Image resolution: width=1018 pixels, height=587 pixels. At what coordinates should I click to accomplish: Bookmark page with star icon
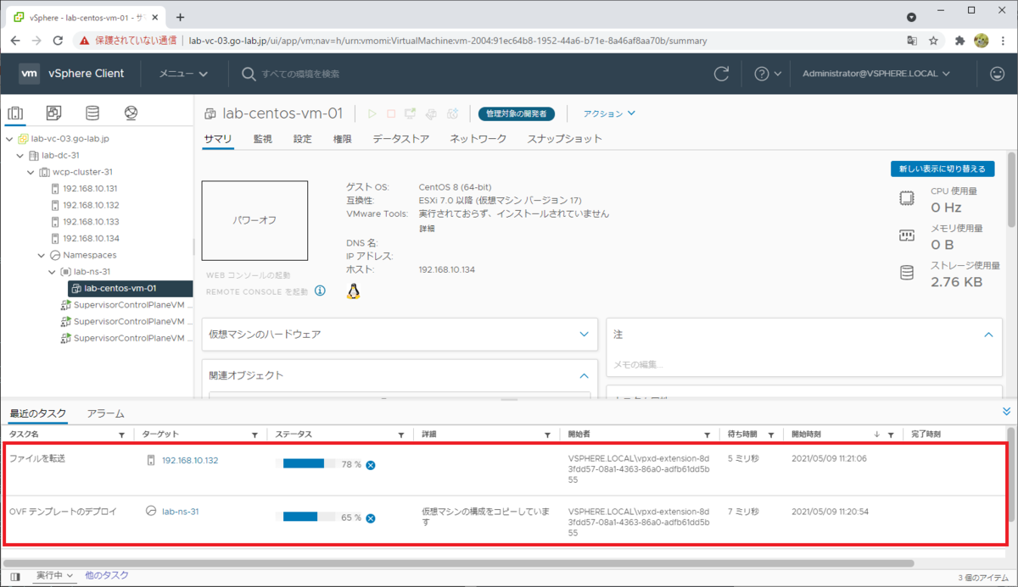[933, 40]
